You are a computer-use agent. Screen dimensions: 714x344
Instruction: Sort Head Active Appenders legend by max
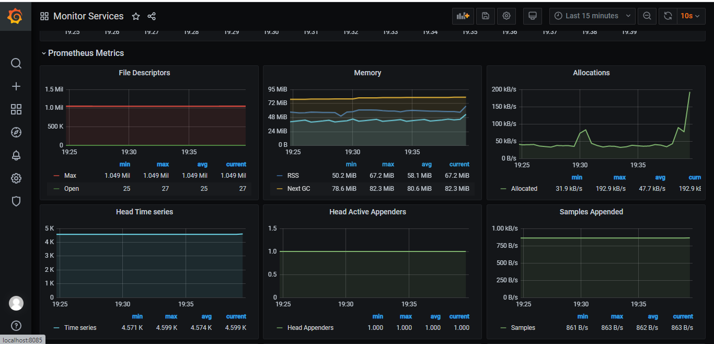(x=406, y=316)
